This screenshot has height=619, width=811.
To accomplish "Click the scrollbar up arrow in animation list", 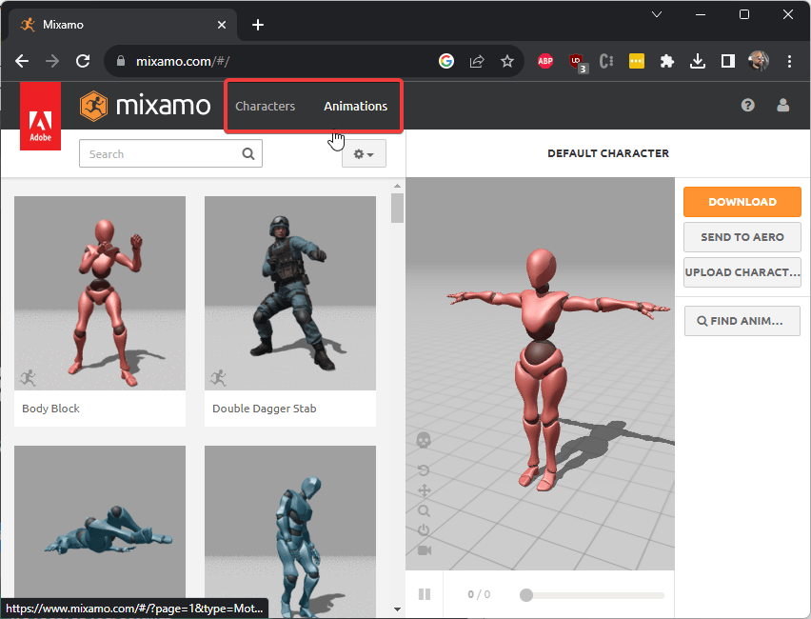I will coord(397,186).
